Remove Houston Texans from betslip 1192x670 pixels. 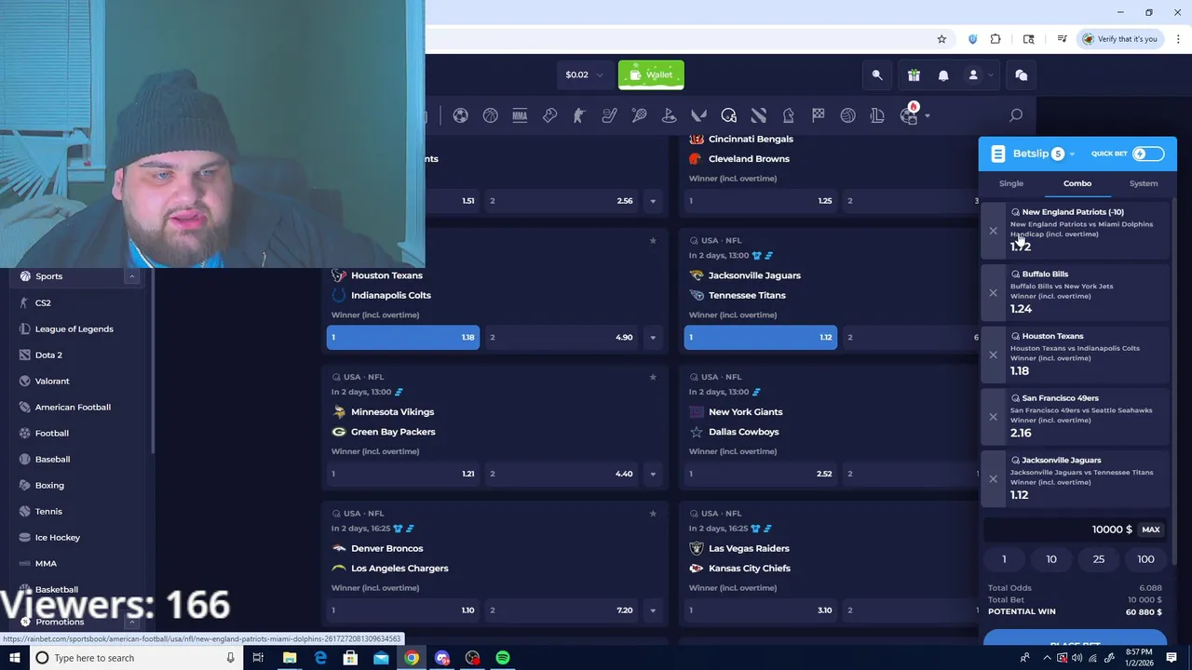pos(993,355)
